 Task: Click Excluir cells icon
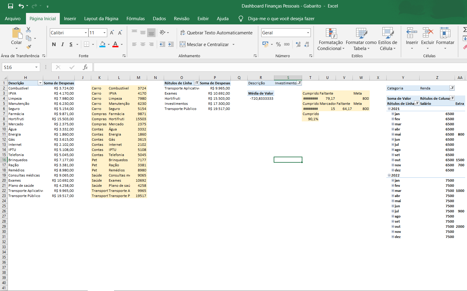[428, 33]
